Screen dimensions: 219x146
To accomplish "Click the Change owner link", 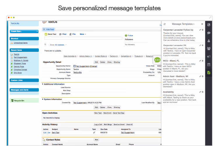I will (x=93, y=66).
